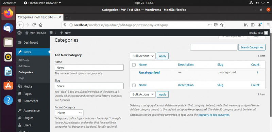Image resolution: width=272 pixels, height=132 pixels.
Task: Open the + New menu in the admin bar
Action: [x=65, y=33]
